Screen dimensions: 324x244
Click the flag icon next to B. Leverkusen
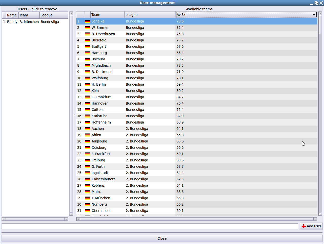pyautogui.click(x=87, y=34)
